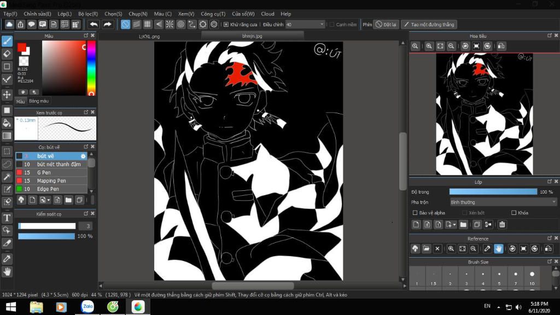Enable curve snap guide
This screenshot has height=315, width=560.
point(192,24)
